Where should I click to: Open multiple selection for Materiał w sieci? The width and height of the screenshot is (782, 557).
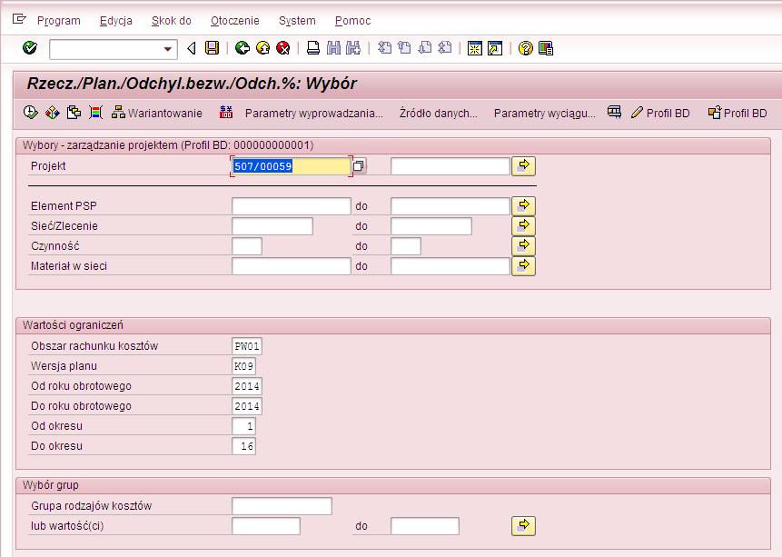coord(524,265)
